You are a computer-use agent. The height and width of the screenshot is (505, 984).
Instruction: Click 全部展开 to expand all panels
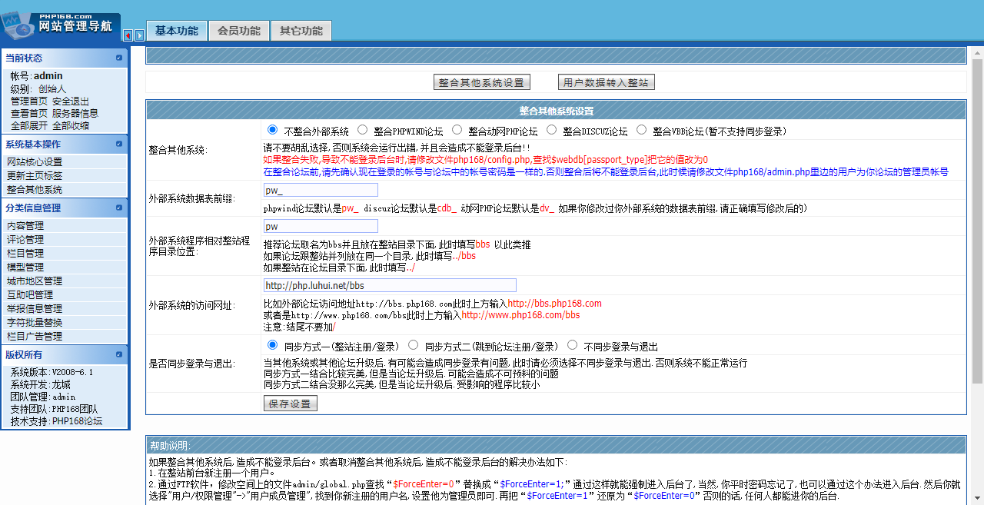click(29, 125)
